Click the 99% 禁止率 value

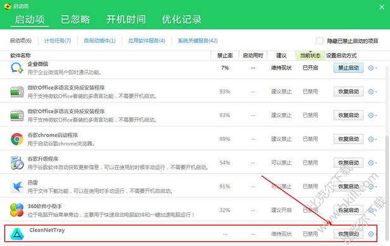(x=225, y=139)
